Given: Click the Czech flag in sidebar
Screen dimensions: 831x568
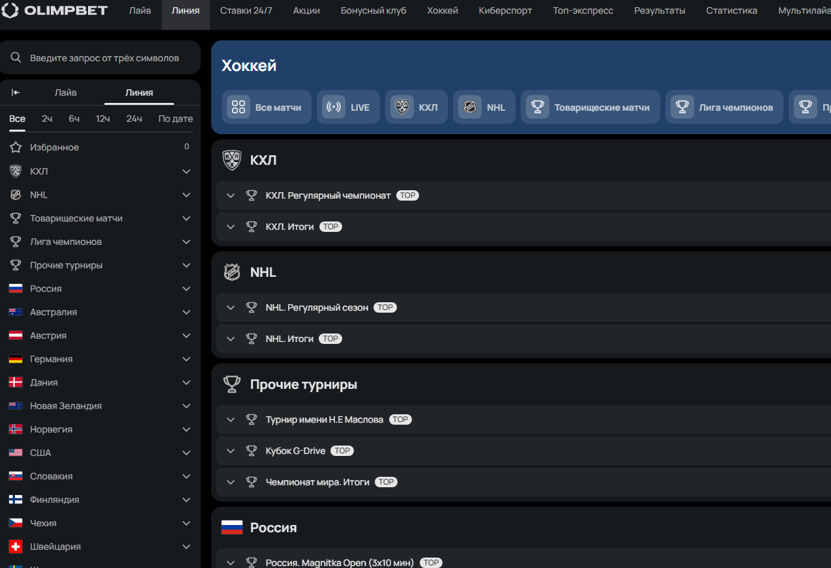Looking at the screenshot, I should pyautogui.click(x=16, y=523).
